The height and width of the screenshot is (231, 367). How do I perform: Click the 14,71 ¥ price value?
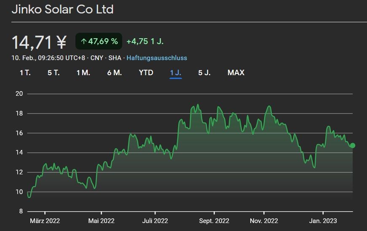pyautogui.click(x=39, y=42)
